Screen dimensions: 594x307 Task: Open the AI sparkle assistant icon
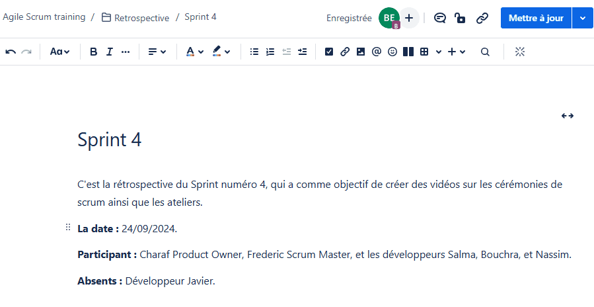[520, 52]
